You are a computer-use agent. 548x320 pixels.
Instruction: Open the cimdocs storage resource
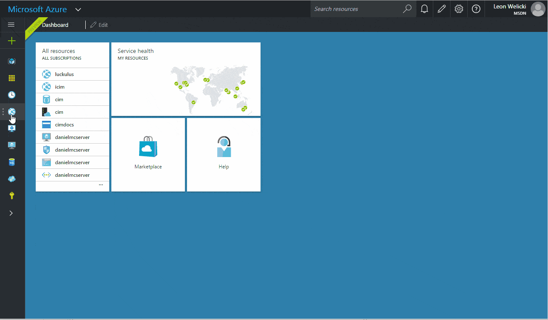[72, 125]
